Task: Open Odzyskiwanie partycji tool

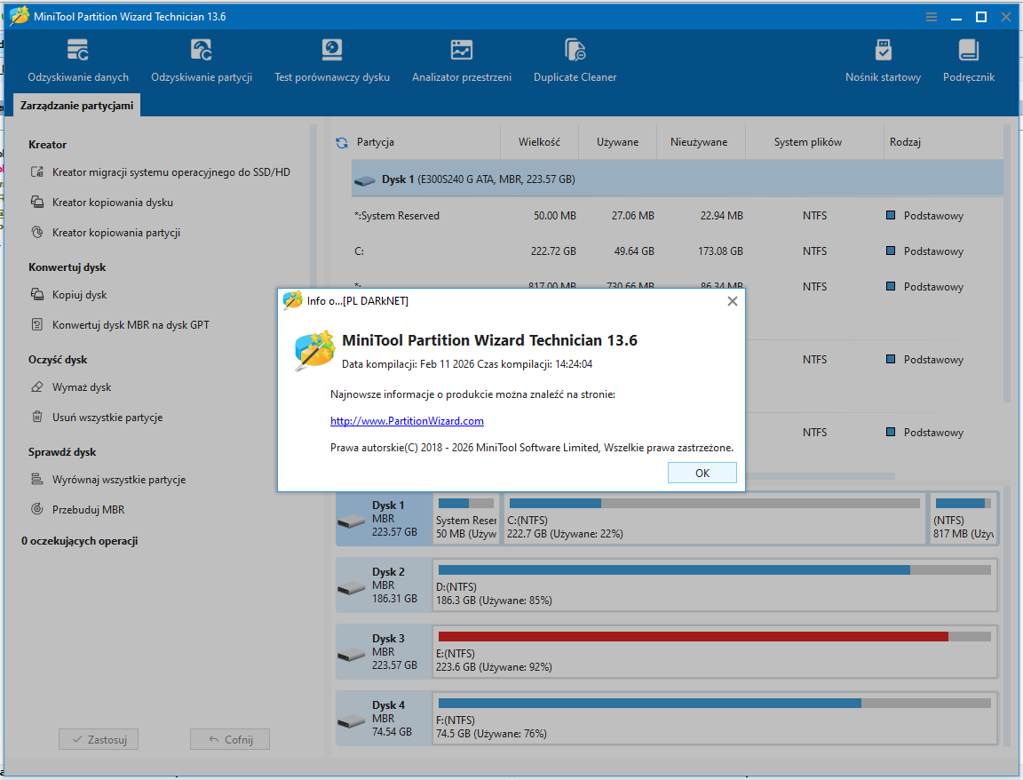Action: [202, 60]
